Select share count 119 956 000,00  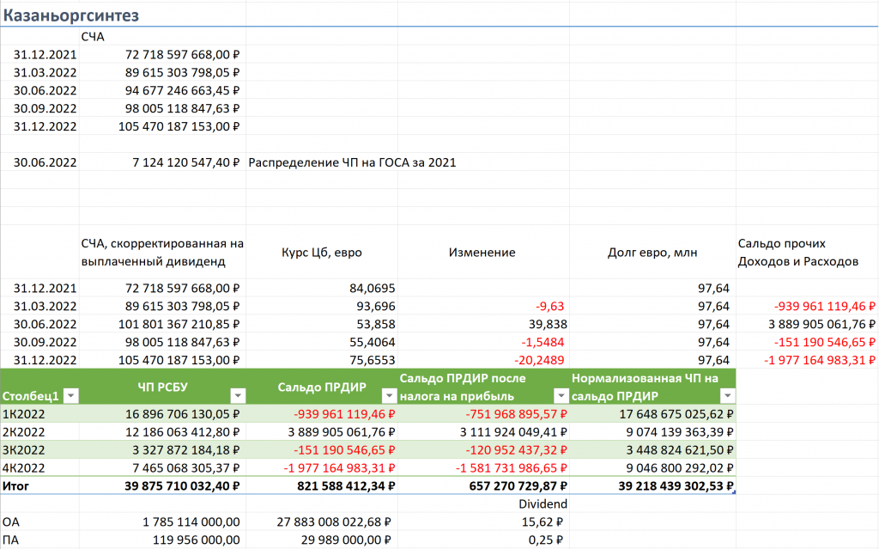tap(197, 540)
